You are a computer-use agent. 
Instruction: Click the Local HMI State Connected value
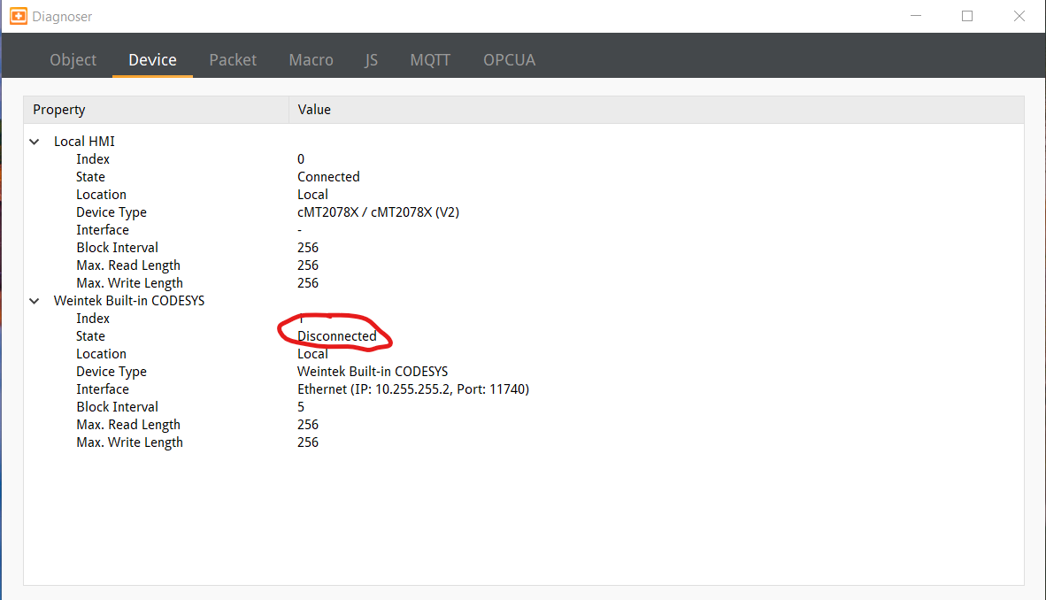tap(328, 177)
